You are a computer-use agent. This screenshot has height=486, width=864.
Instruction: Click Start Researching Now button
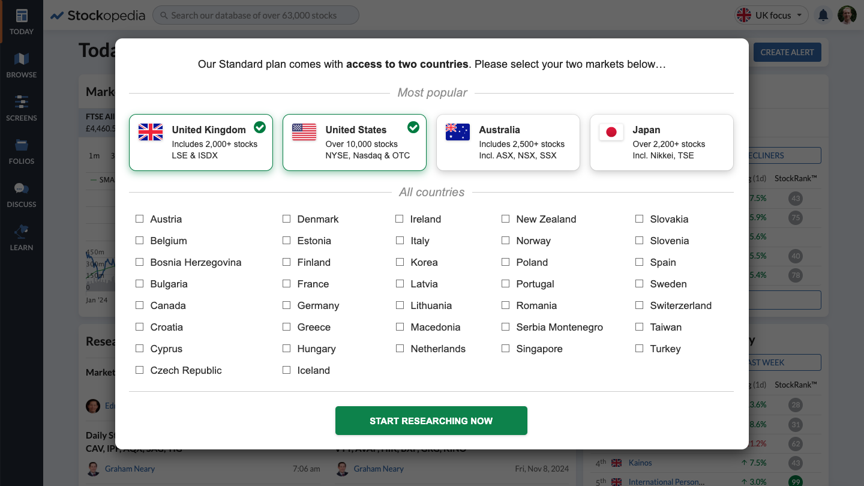(x=431, y=421)
